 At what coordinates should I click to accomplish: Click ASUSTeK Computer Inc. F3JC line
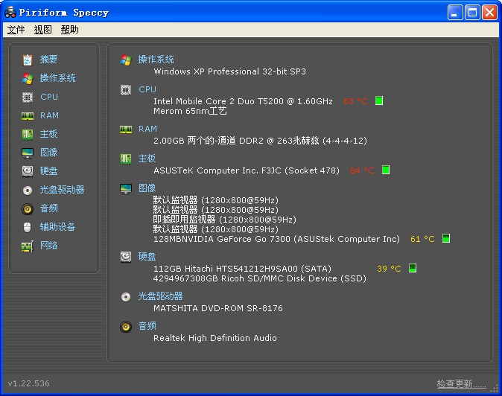247,170
